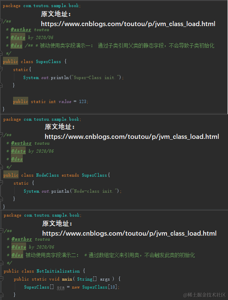This screenshot has width=228, height=300.
Task: Click 'SuperClass' after the extends keyword
Action: pos(94,175)
